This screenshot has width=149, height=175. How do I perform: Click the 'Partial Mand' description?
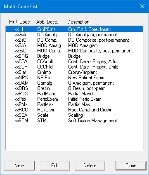80,94
